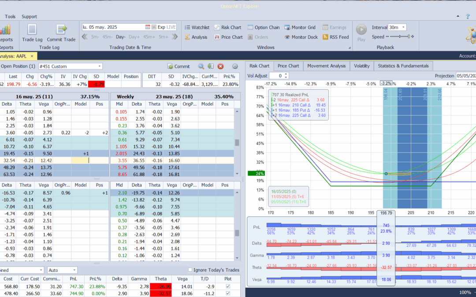Expand the Windows group dialog launcher
Viewport: 476px width, 297px height.
click(350, 48)
